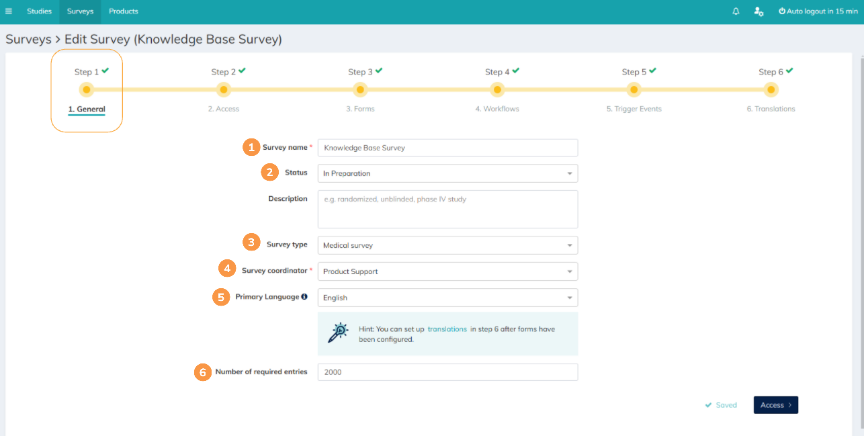Image resolution: width=864 pixels, height=436 pixels.
Task: Open the Products menu
Action: [124, 11]
